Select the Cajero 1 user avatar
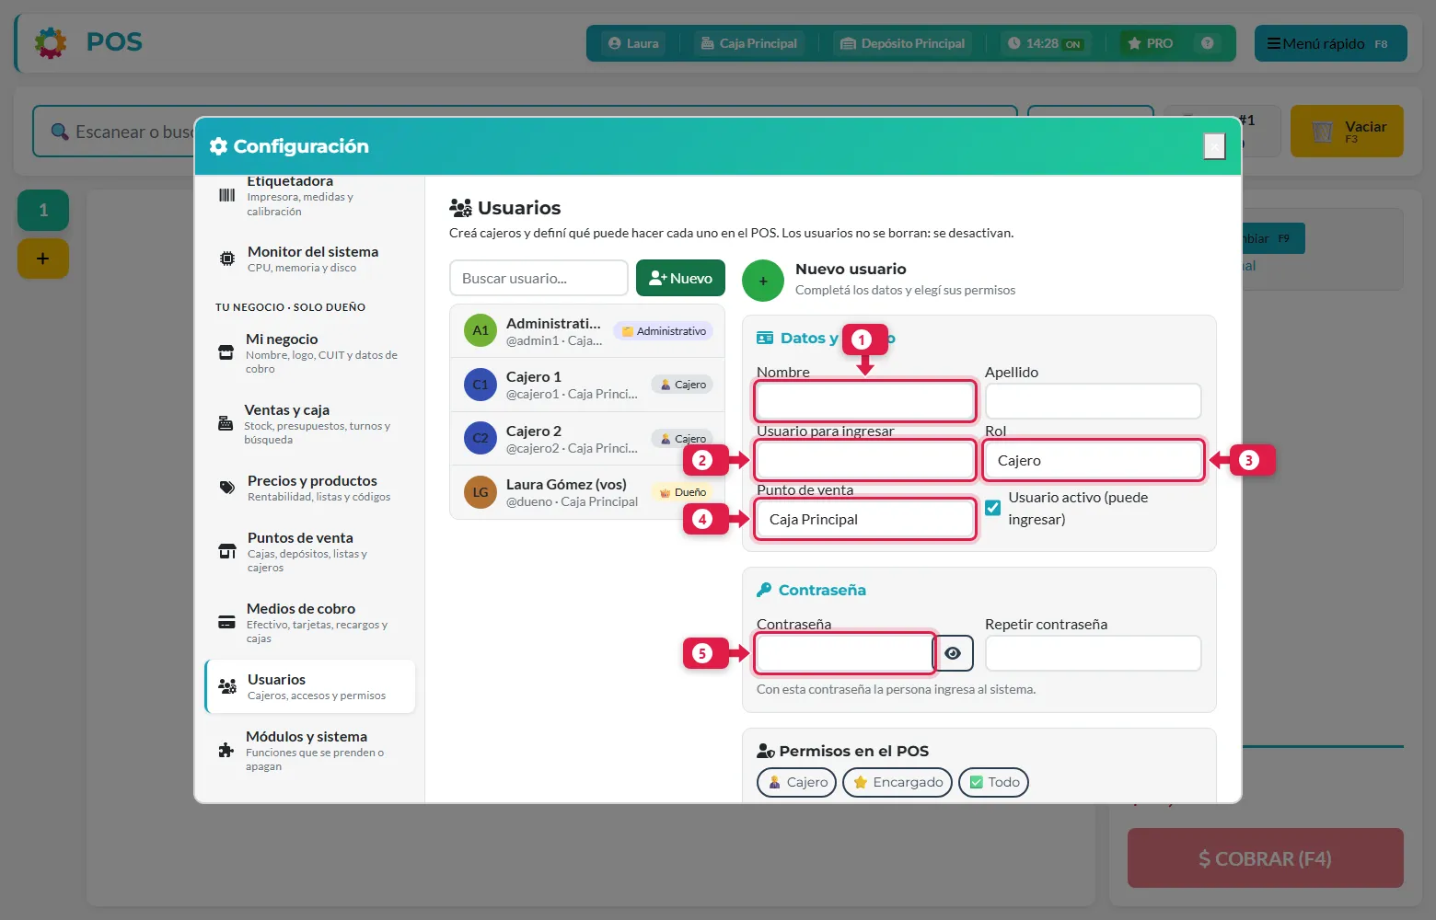Image resolution: width=1436 pixels, height=920 pixels. coord(481,385)
